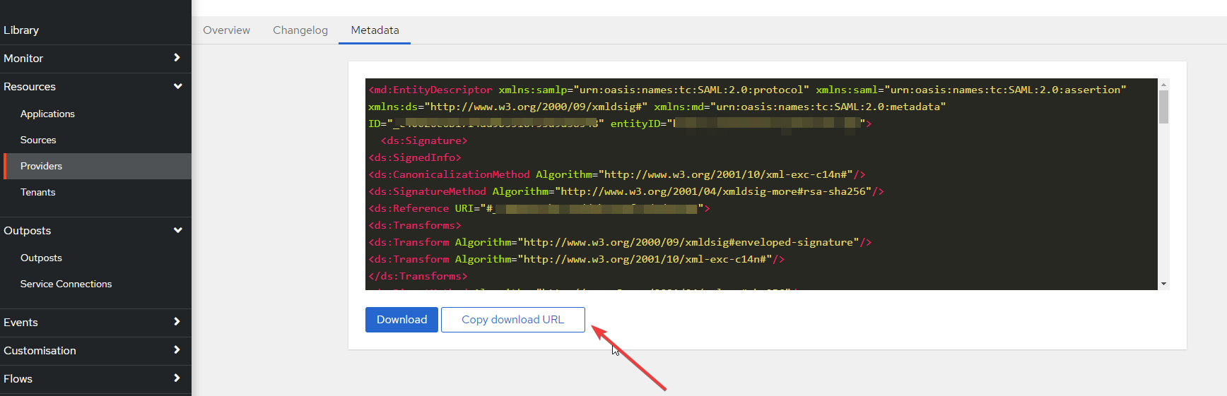The width and height of the screenshot is (1227, 396).
Task: Open Service Connections page
Action: (66, 284)
